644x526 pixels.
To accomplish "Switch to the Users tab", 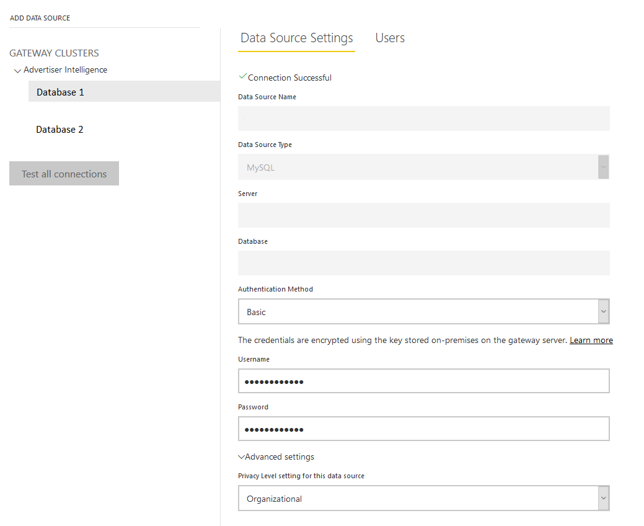I will tap(390, 38).
